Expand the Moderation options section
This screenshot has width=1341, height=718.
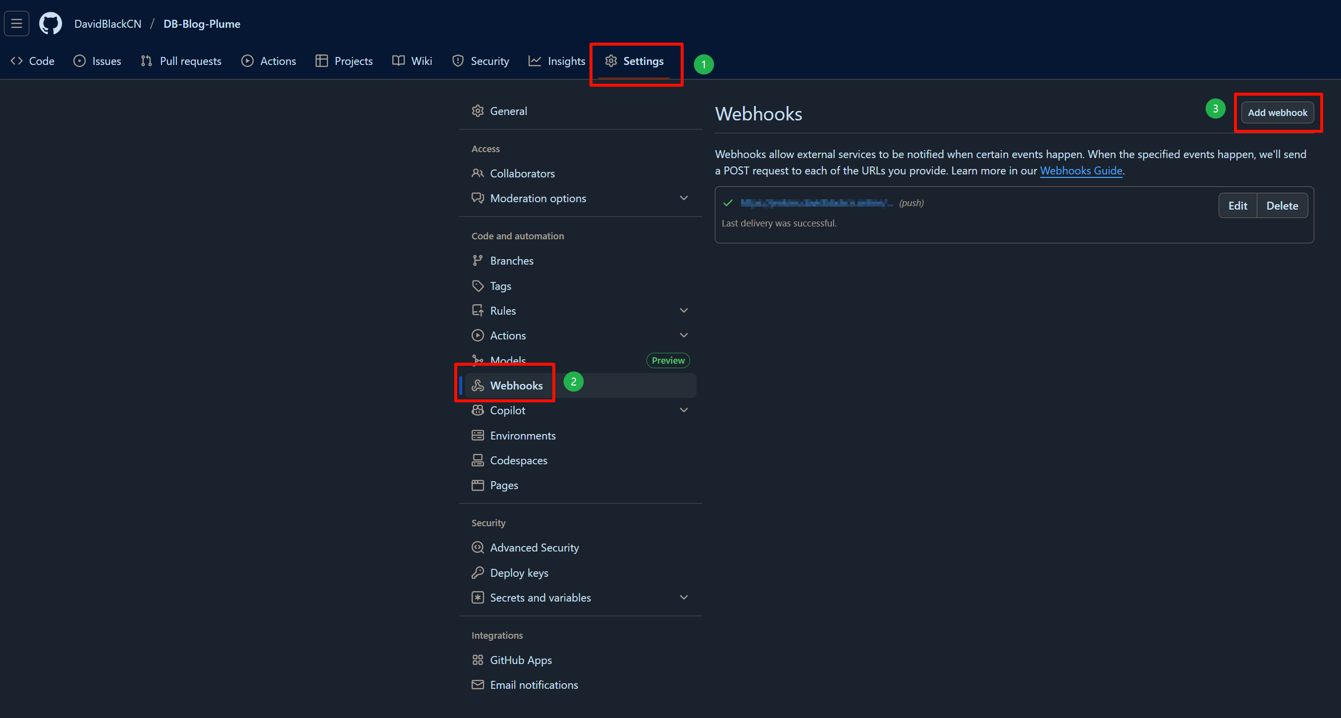point(684,198)
